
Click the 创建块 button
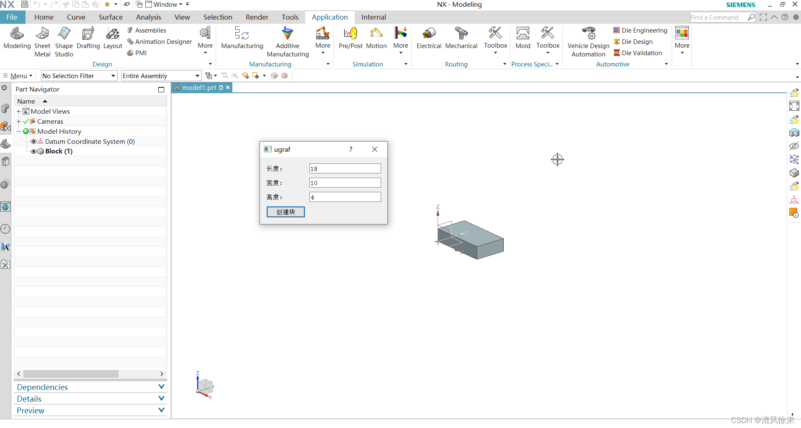click(286, 212)
